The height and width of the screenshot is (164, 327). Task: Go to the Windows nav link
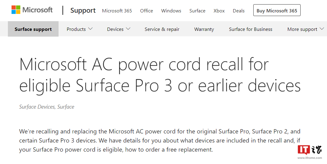[171, 11]
